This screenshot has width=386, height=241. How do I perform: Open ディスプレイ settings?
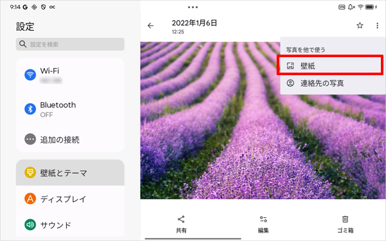70,199
